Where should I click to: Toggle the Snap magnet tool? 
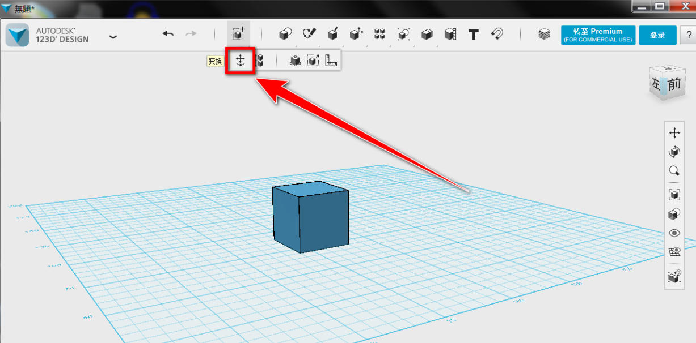point(497,34)
